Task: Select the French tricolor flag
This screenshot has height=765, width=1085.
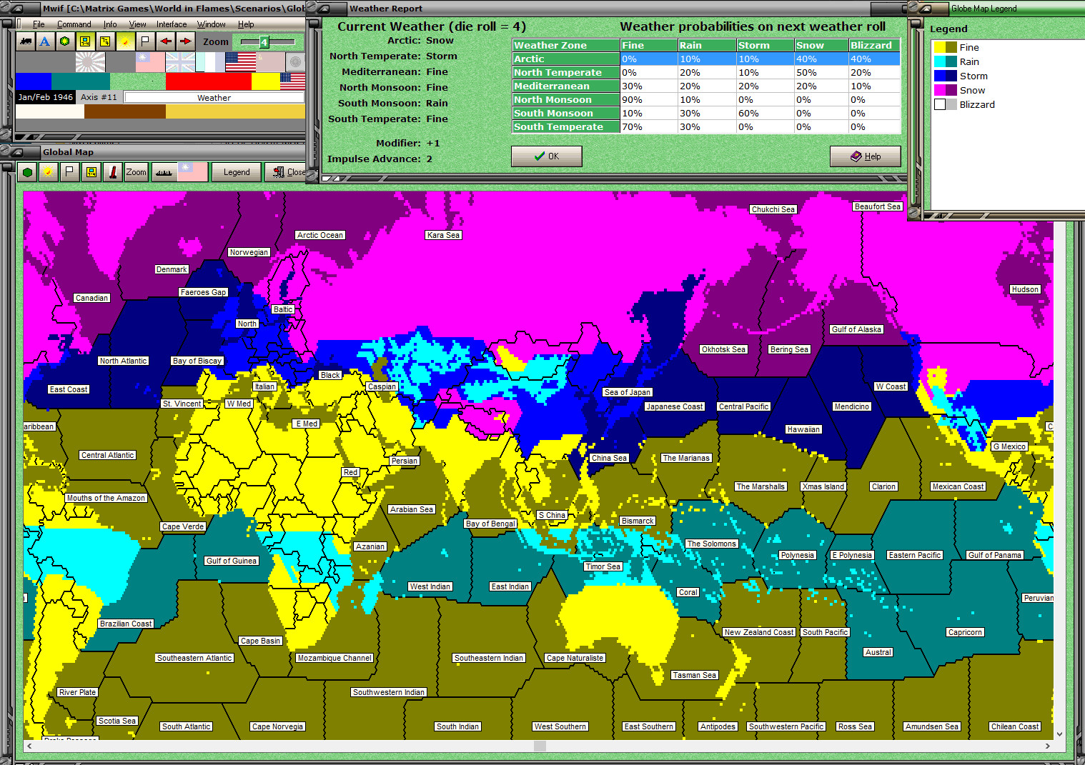Action: click(x=210, y=62)
